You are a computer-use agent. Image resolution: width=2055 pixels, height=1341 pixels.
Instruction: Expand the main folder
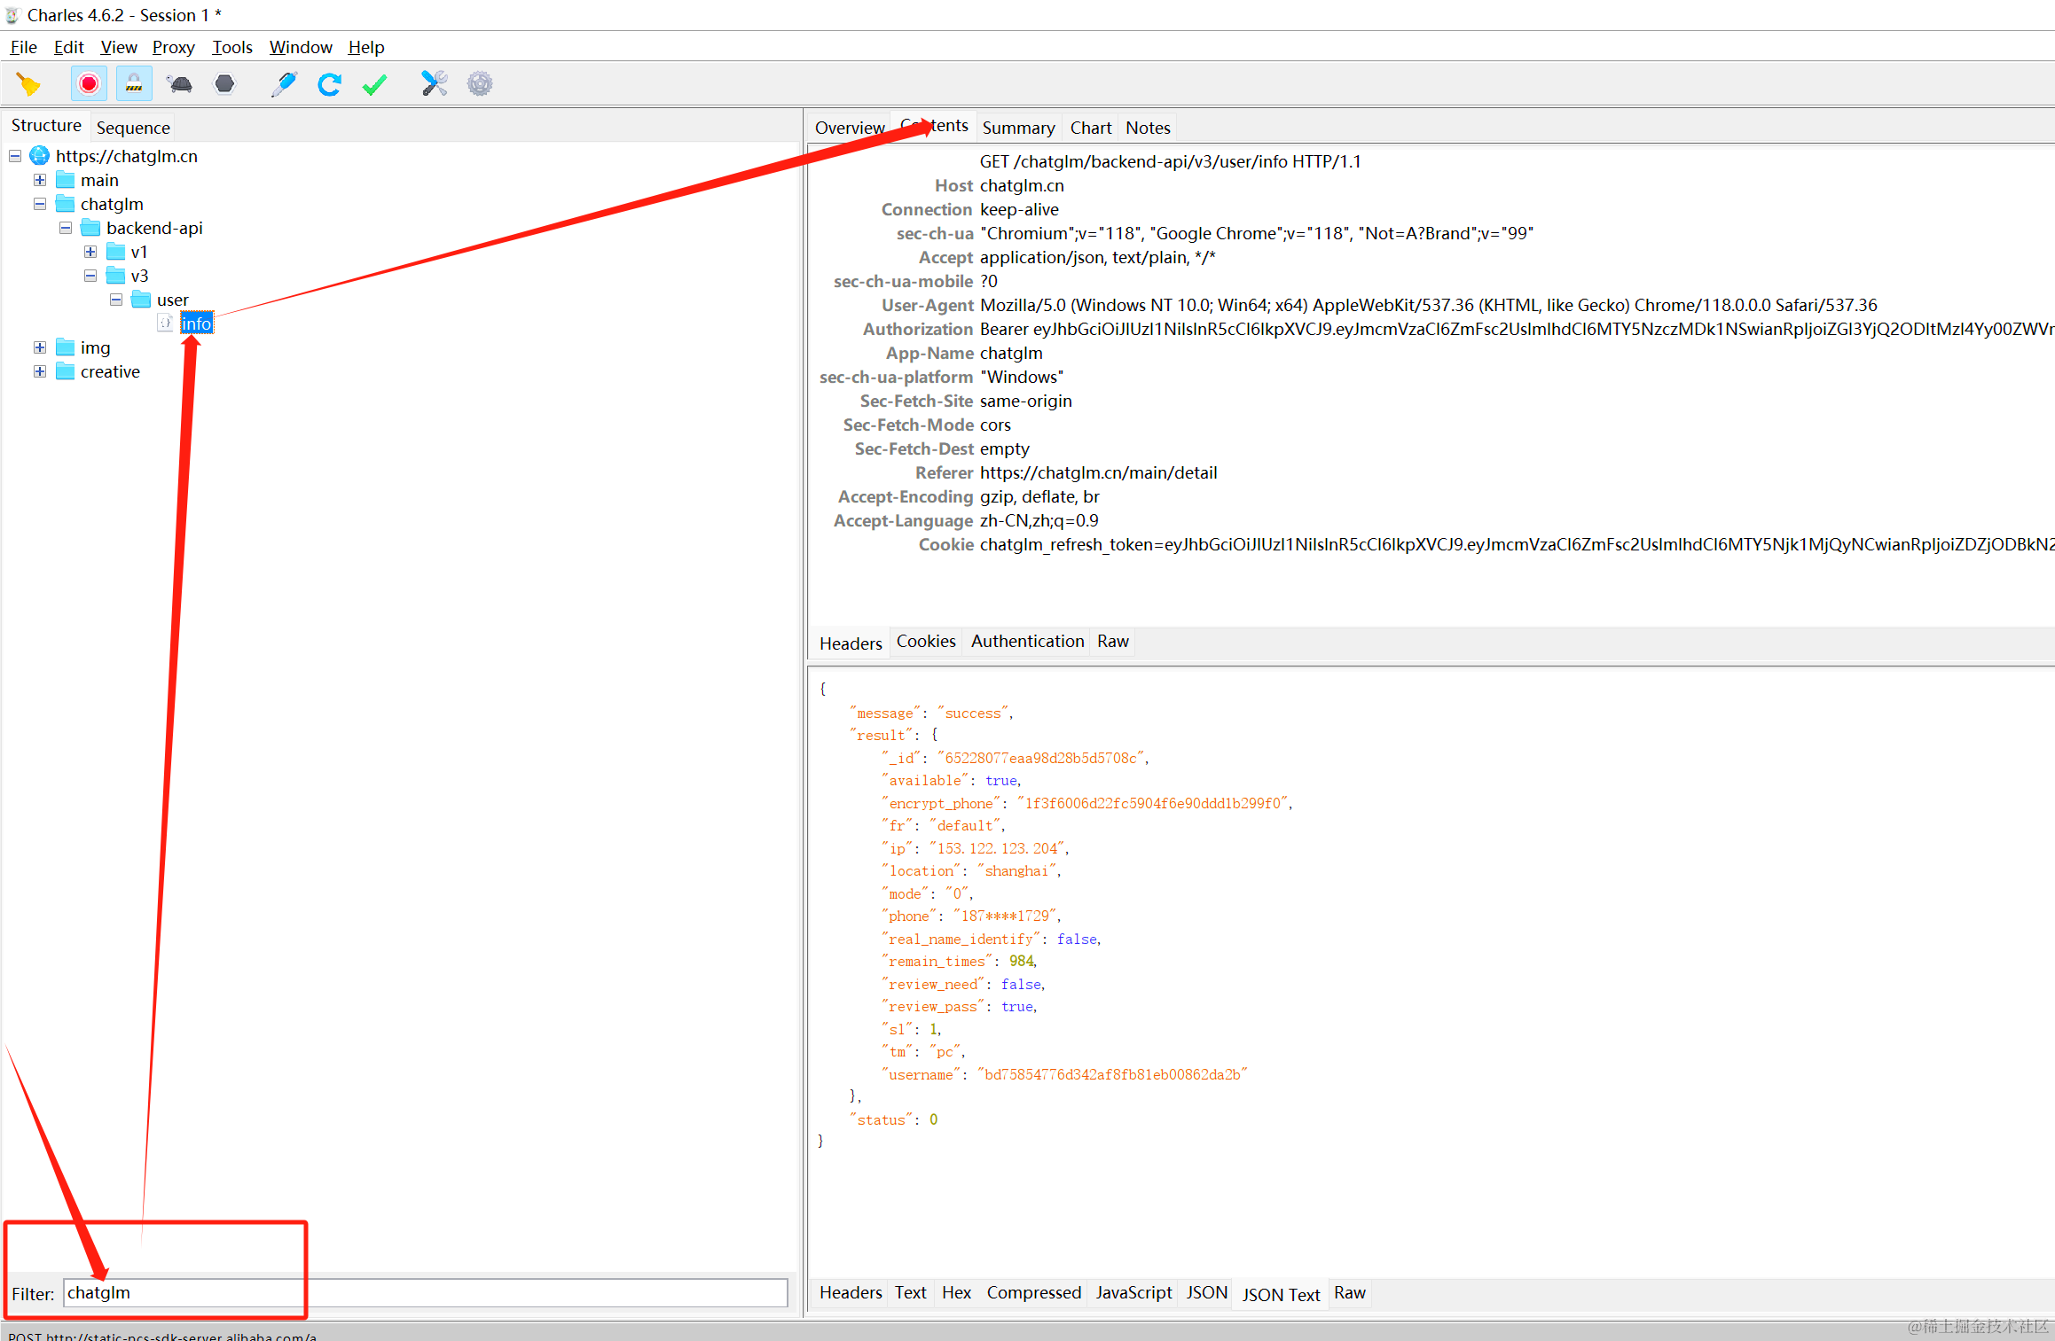pos(40,180)
